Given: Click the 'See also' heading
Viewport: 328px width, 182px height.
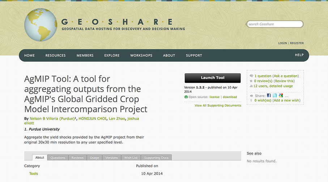Looking at the screenshot, I should point(254,153).
